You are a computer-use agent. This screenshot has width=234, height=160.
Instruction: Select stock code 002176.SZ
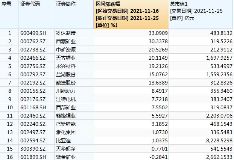pyautogui.click(x=33, y=99)
